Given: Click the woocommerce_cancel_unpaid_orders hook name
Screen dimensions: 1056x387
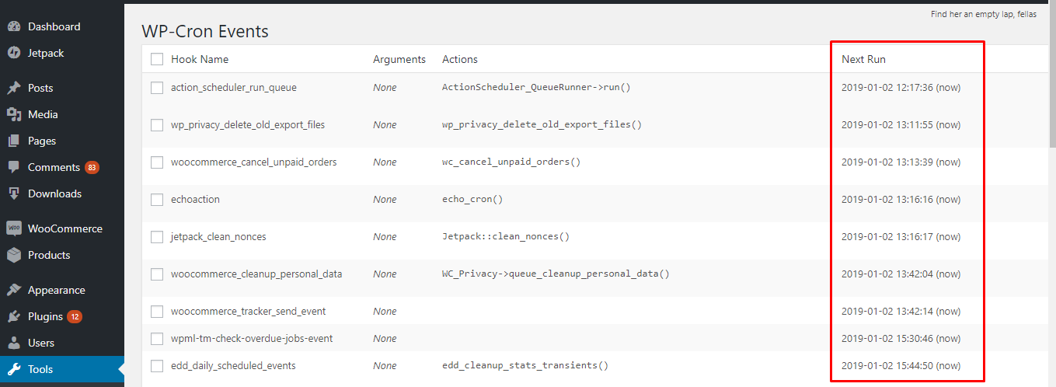Looking at the screenshot, I should click(x=253, y=162).
